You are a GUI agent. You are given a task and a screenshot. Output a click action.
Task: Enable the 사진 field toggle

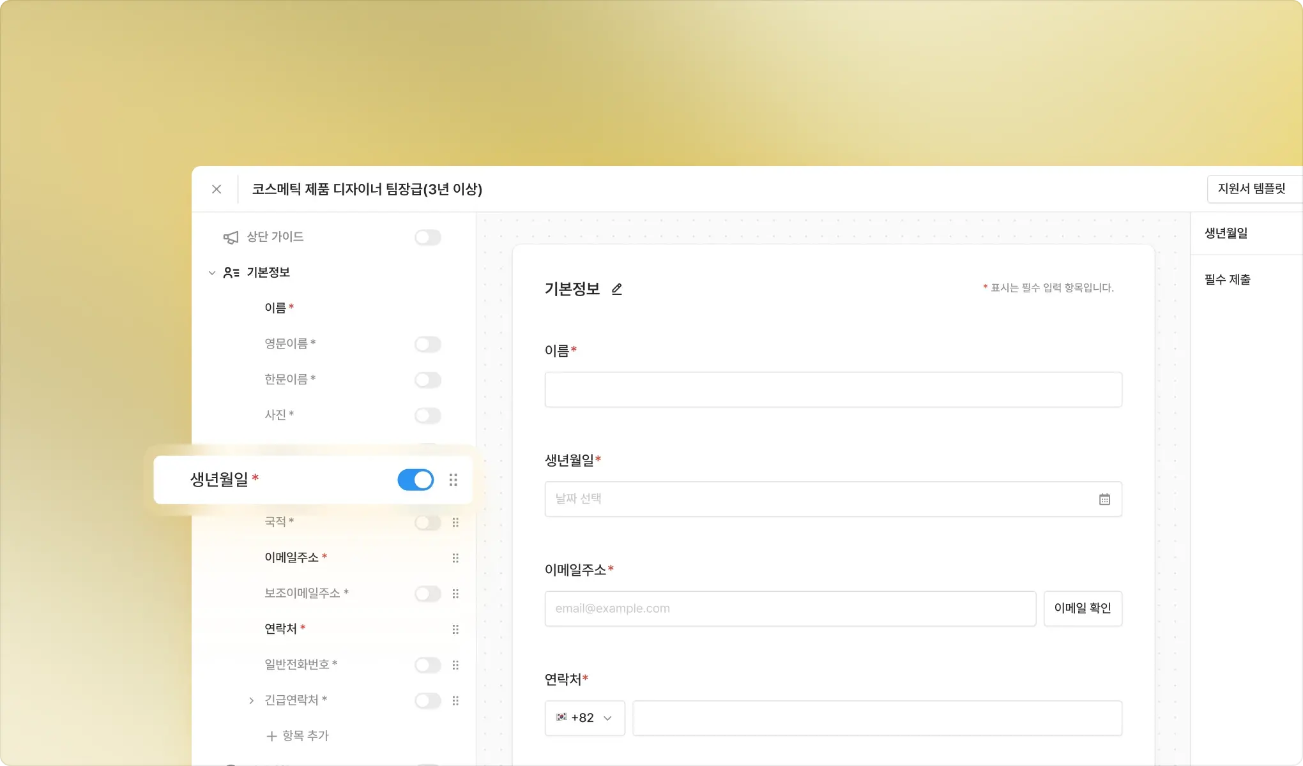(x=427, y=416)
